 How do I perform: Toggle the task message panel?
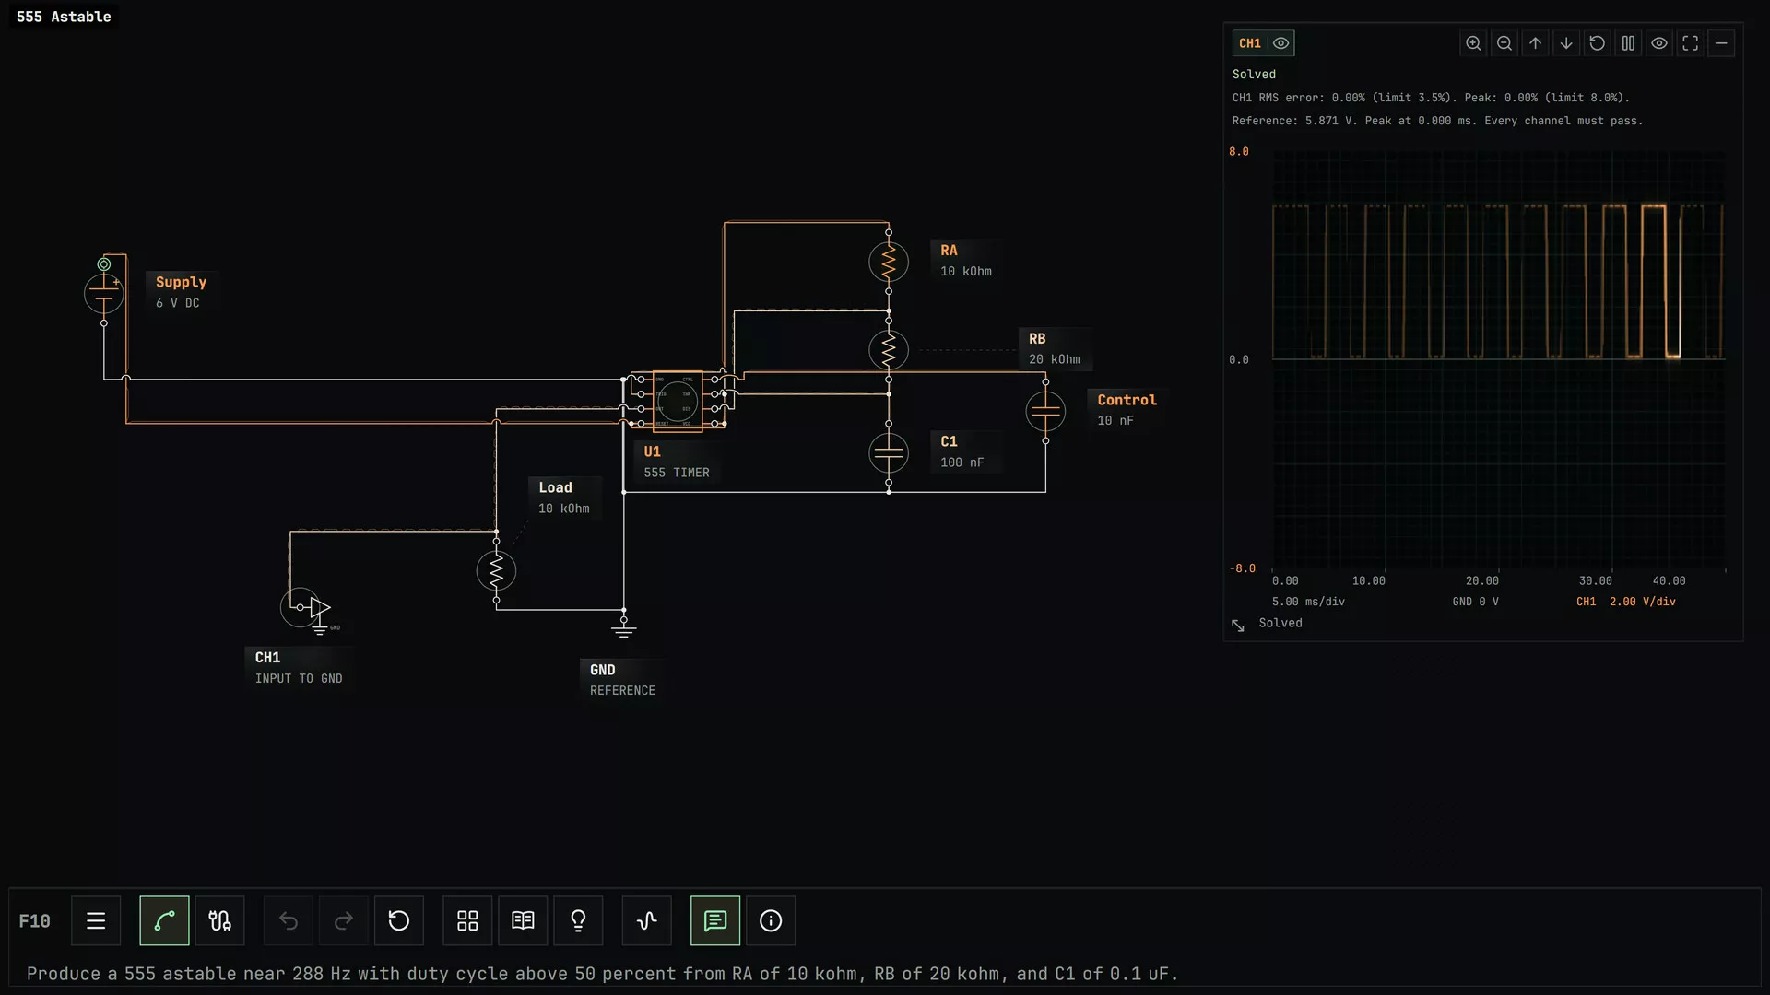point(715,920)
